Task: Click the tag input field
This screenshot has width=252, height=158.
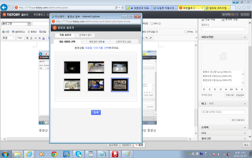Action: click(x=223, y=112)
